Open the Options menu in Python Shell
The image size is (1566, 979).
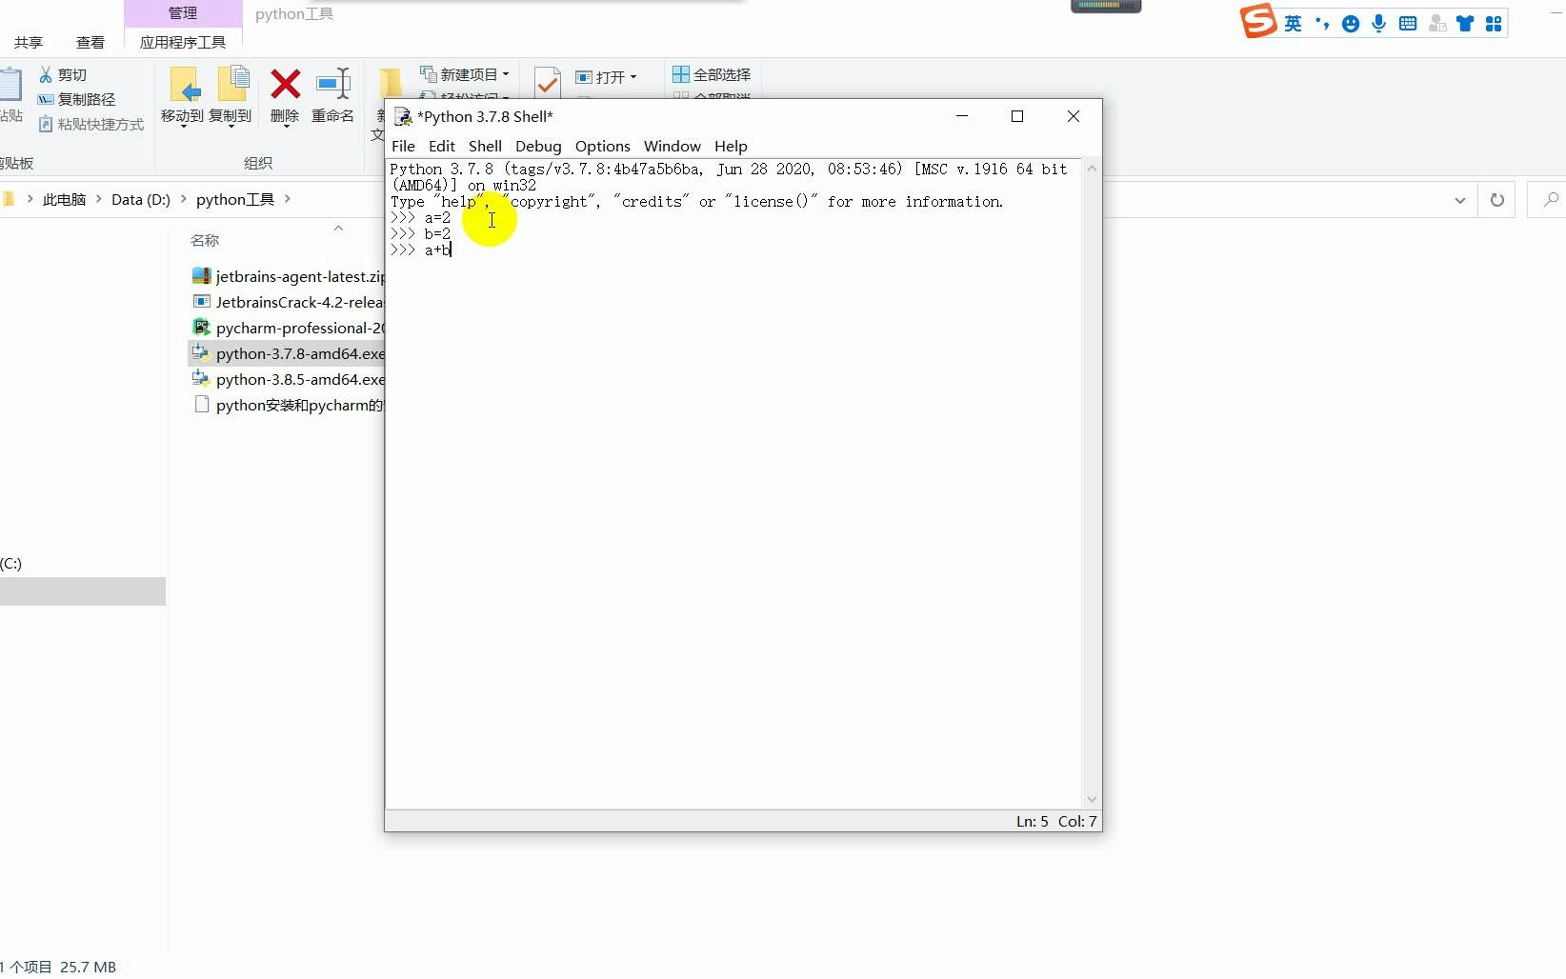[602, 146]
